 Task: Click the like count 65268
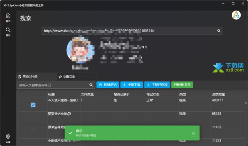217,114
